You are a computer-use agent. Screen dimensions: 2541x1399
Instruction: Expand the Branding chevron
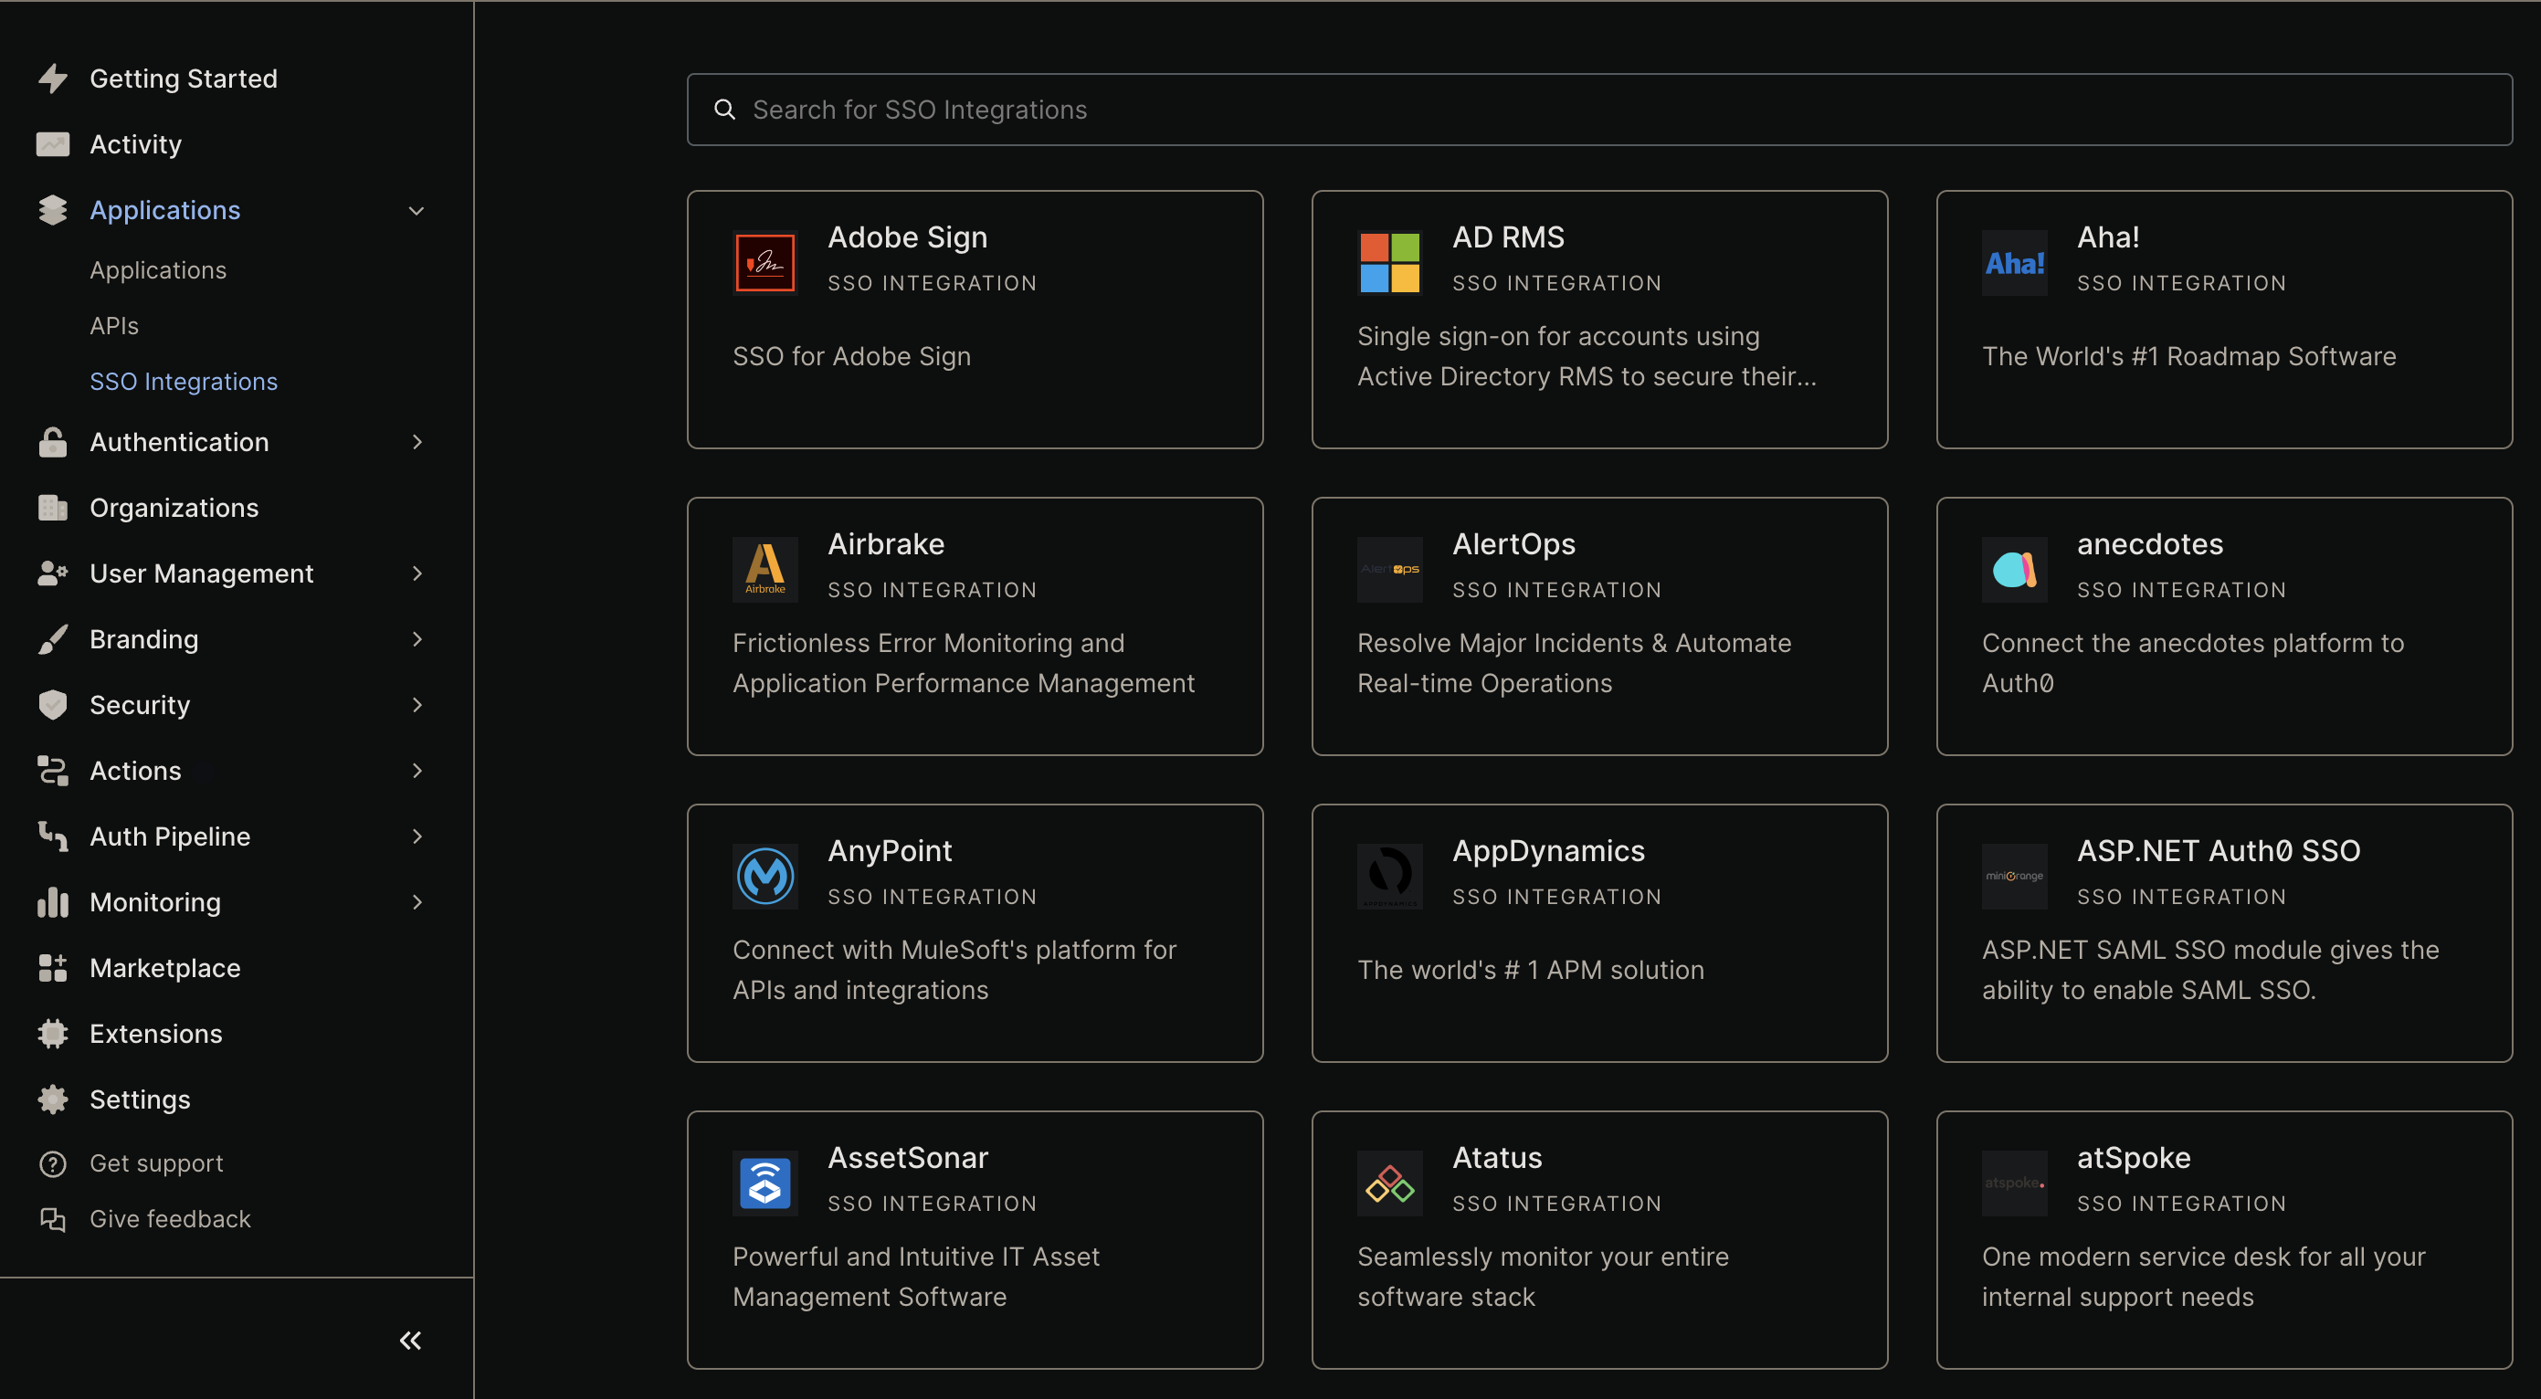416,639
